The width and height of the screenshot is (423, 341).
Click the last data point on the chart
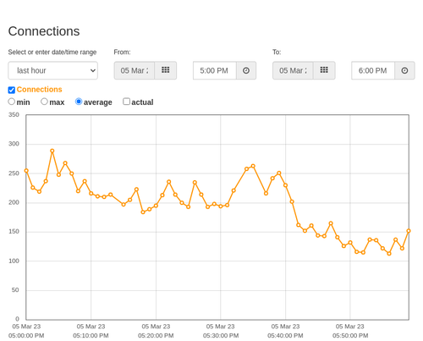tap(409, 231)
